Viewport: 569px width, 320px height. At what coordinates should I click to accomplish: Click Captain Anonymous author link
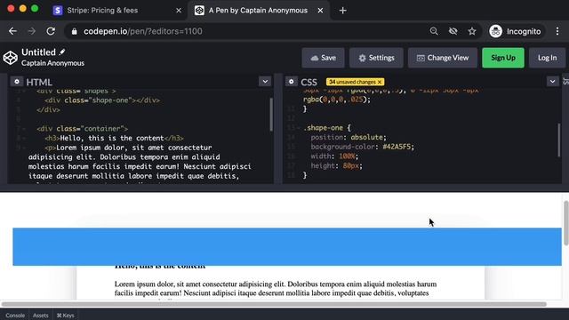pos(52,63)
